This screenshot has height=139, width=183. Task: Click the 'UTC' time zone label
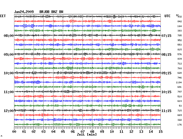pyautogui.click(x=167, y=16)
